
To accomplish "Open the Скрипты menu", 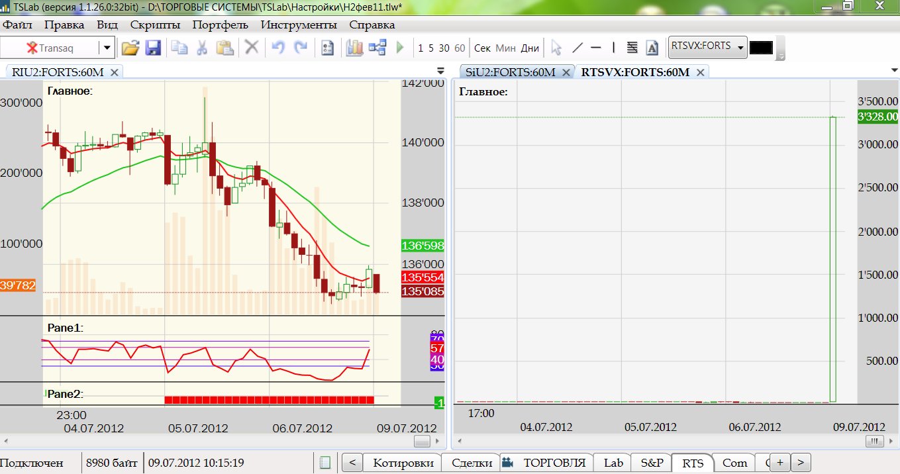I will (x=155, y=25).
